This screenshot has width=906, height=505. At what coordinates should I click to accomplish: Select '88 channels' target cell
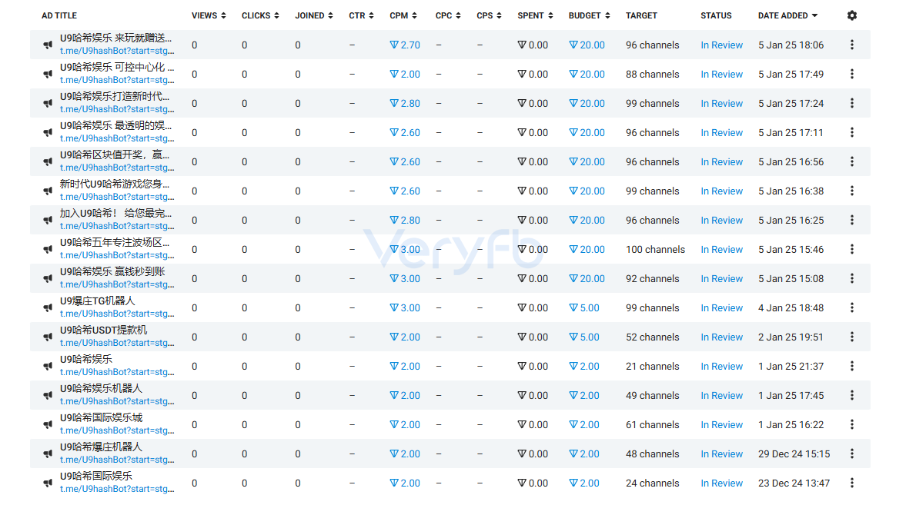pos(652,74)
